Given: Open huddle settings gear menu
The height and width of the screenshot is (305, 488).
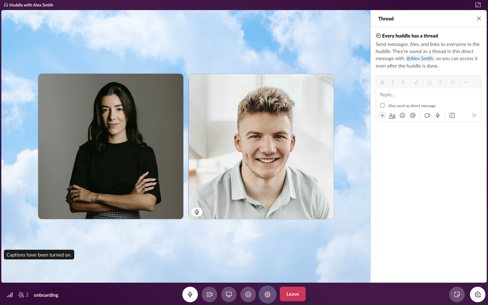Looking at the screenshot, I should point(267,294).
